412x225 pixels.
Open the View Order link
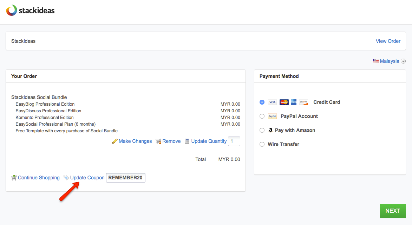(388, 41)
